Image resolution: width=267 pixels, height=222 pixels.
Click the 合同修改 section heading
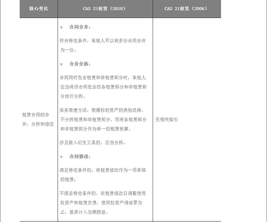(x=80, y=157)
